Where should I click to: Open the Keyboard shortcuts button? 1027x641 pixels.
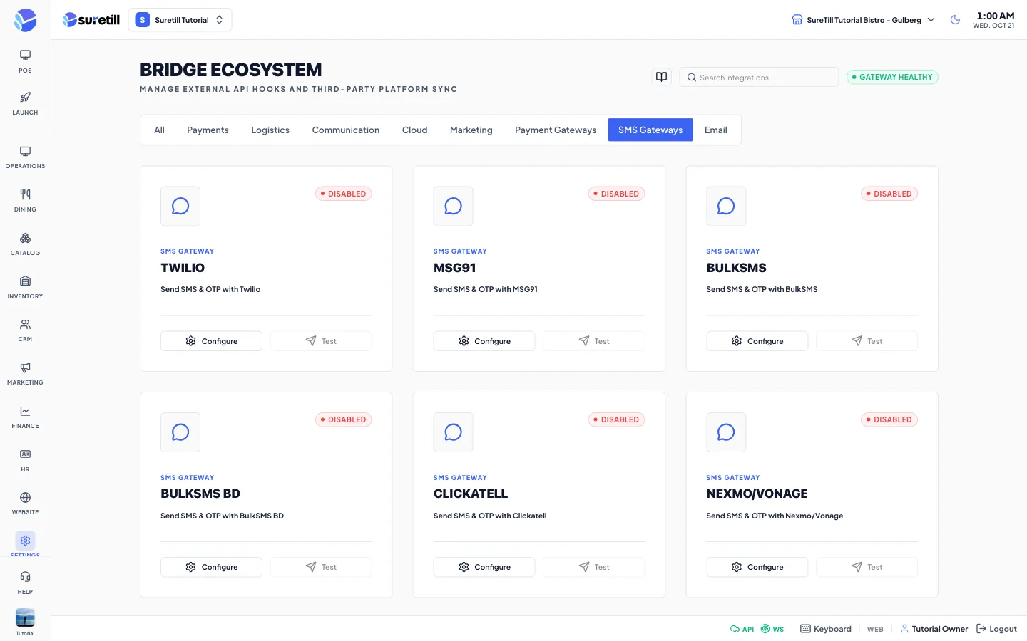826,629
